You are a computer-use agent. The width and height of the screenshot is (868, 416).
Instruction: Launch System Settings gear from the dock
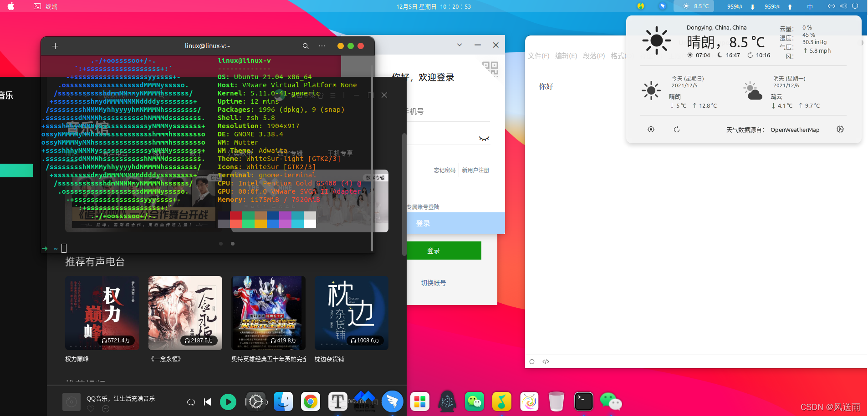(x=256, y=401)
